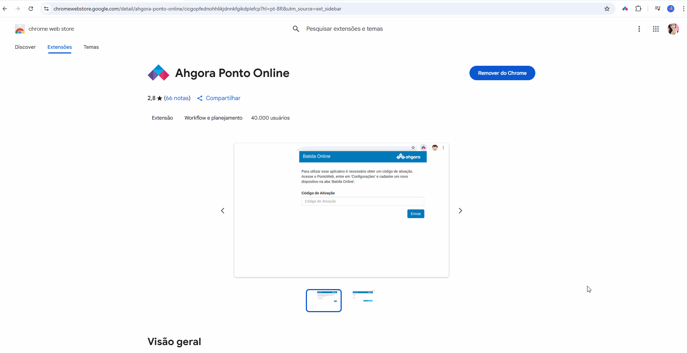The image size is (687, 353).
Task: Click the Ahgora Ponto Online title
Action: 232,73
